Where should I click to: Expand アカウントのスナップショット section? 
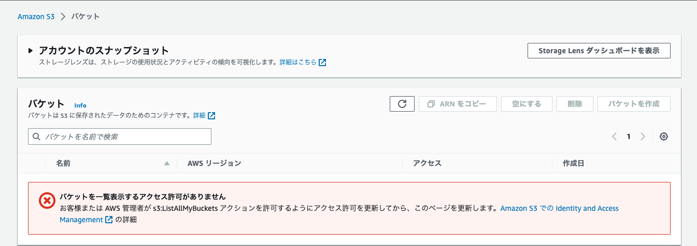tap(31, 51)
